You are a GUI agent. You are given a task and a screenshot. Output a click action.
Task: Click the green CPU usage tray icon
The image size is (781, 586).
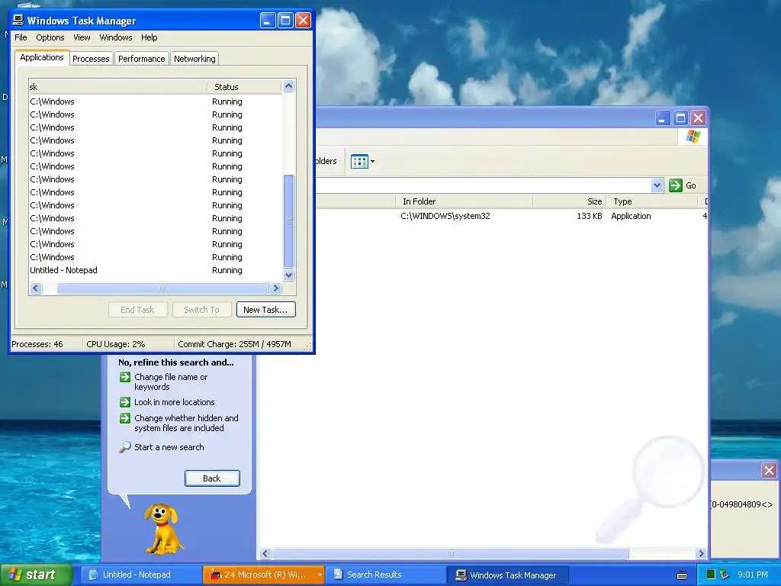pos(711,575)
